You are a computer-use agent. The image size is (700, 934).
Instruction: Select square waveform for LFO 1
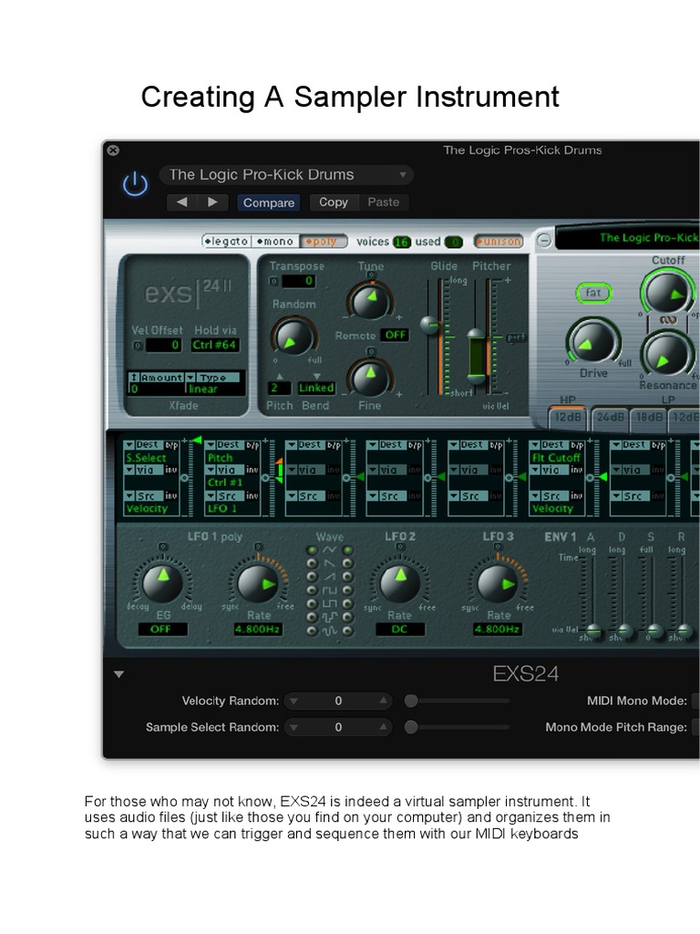[312, 590]
